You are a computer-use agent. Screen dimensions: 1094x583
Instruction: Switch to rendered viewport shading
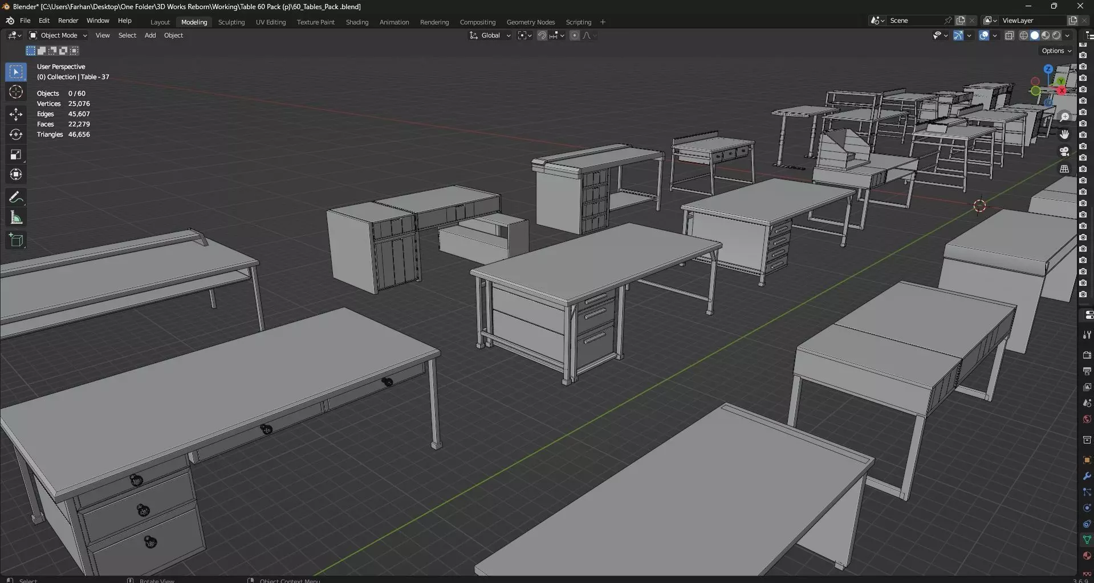(x=1056, y=35)
